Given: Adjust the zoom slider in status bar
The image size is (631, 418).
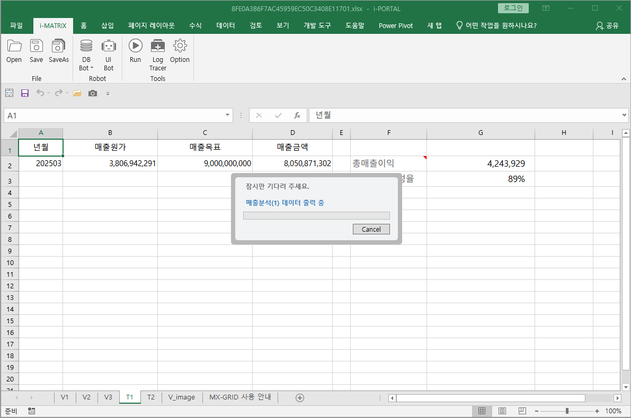Looking at the screenshot, I should (x=567, y=411).
